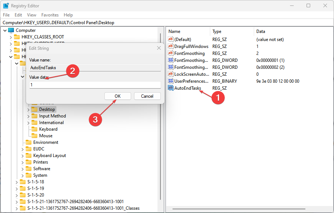This screenshot has width=334, height=213.
Task: Open the View menu
Action: (x=31, y=15)
